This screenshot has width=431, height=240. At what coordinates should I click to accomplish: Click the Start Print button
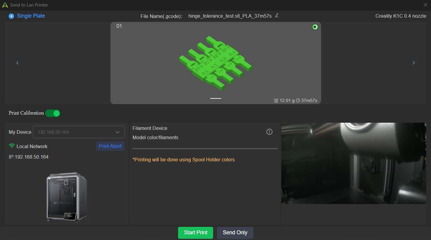(195, 233)
